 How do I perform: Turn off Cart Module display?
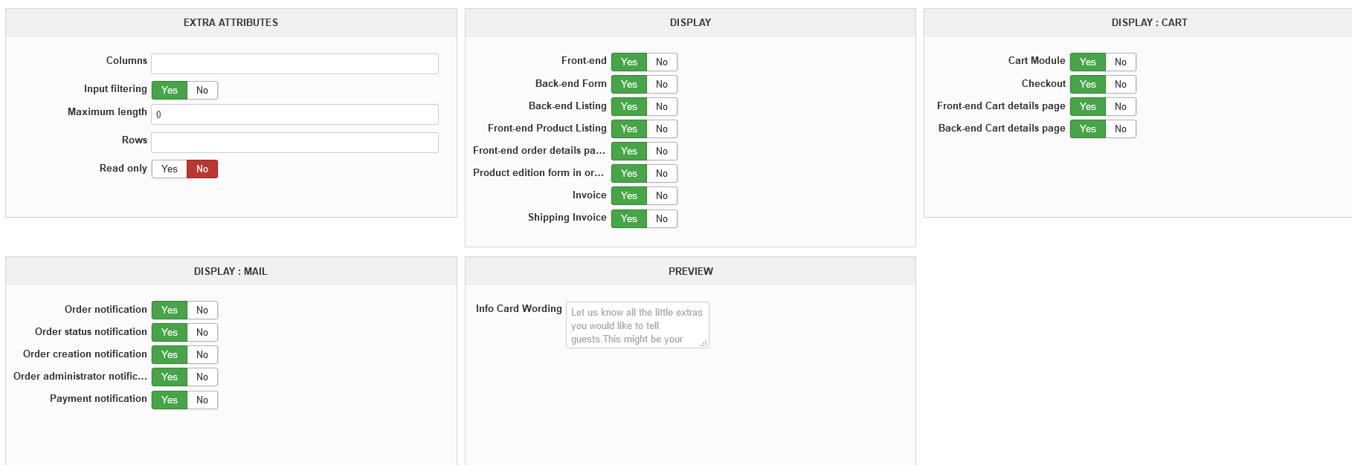(x=1121, y=62)
